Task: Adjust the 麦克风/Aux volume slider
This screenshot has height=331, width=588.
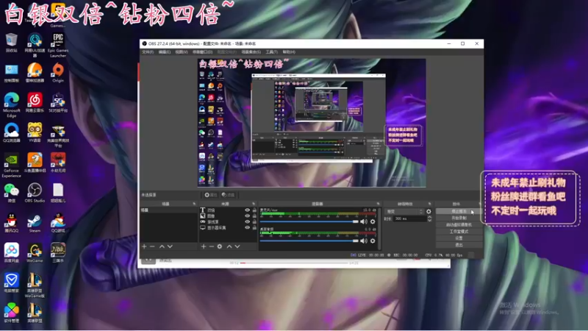Action: pyautogui.click(x=309, y=222)
